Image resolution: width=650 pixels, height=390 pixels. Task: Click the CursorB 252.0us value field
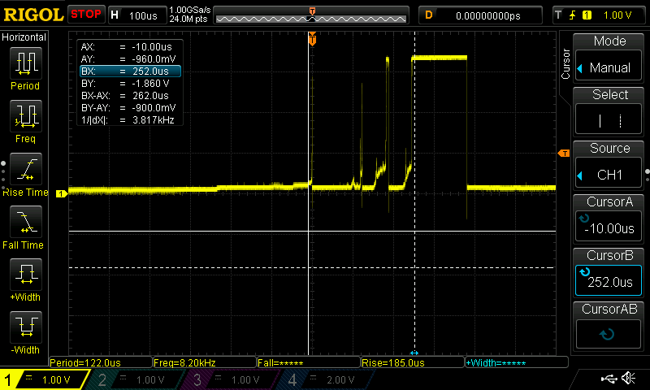point(609,281)
